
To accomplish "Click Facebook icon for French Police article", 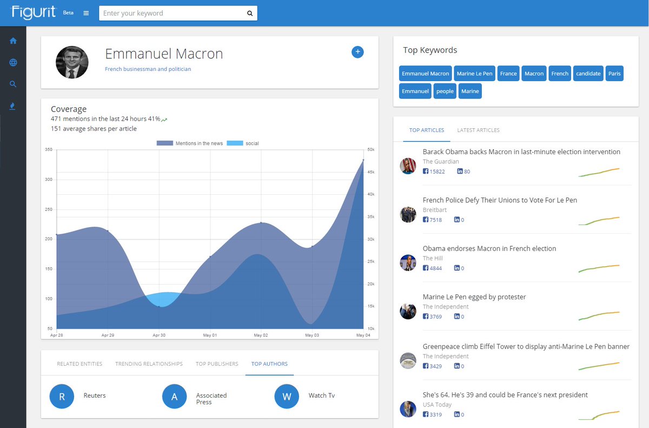I will coord(426,220).
